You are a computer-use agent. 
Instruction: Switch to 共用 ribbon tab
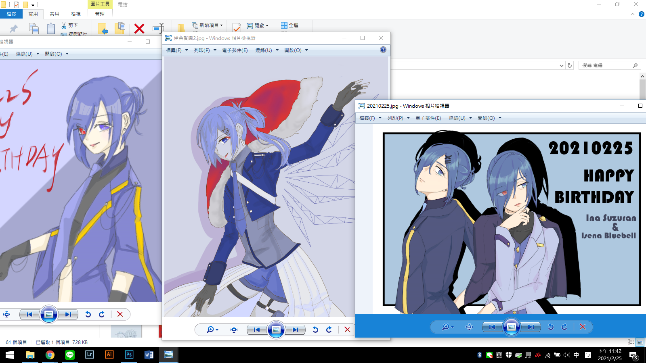click(55, 14)
